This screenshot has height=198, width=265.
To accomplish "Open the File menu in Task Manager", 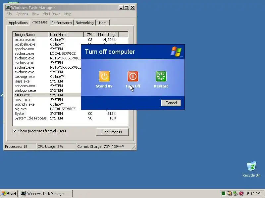I will pos(9,14).
